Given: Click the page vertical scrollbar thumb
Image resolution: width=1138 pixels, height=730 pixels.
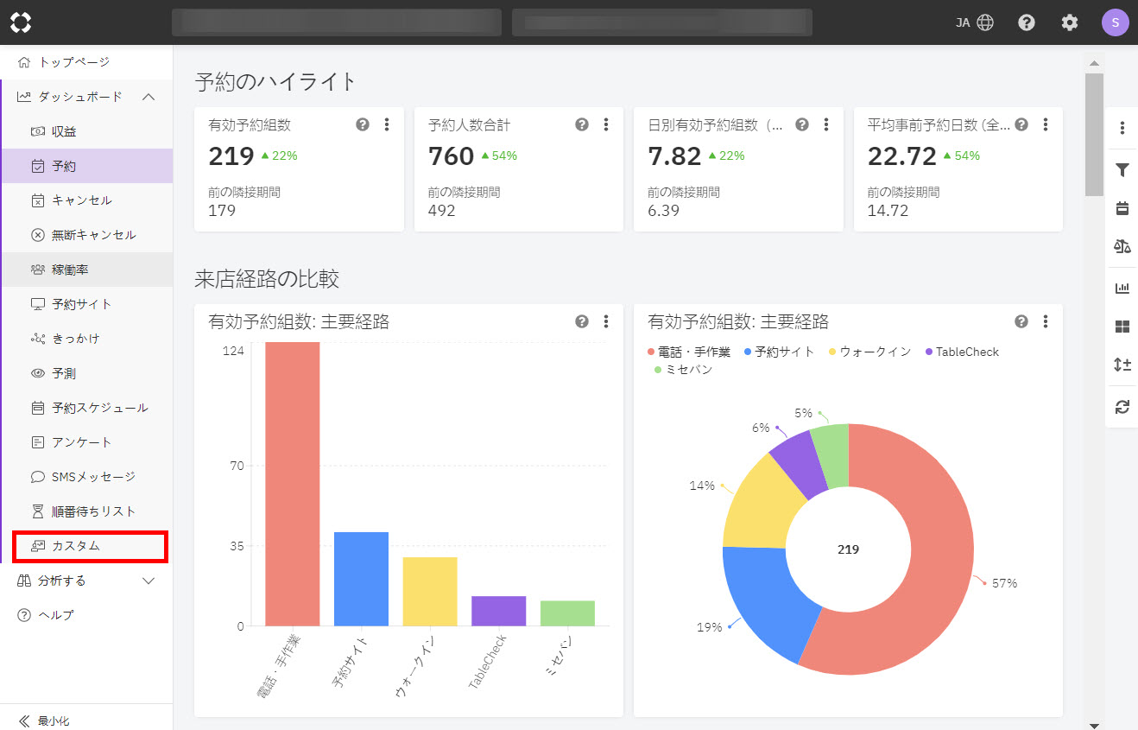Looking at the screenshot, I should tap(1094, 134).
